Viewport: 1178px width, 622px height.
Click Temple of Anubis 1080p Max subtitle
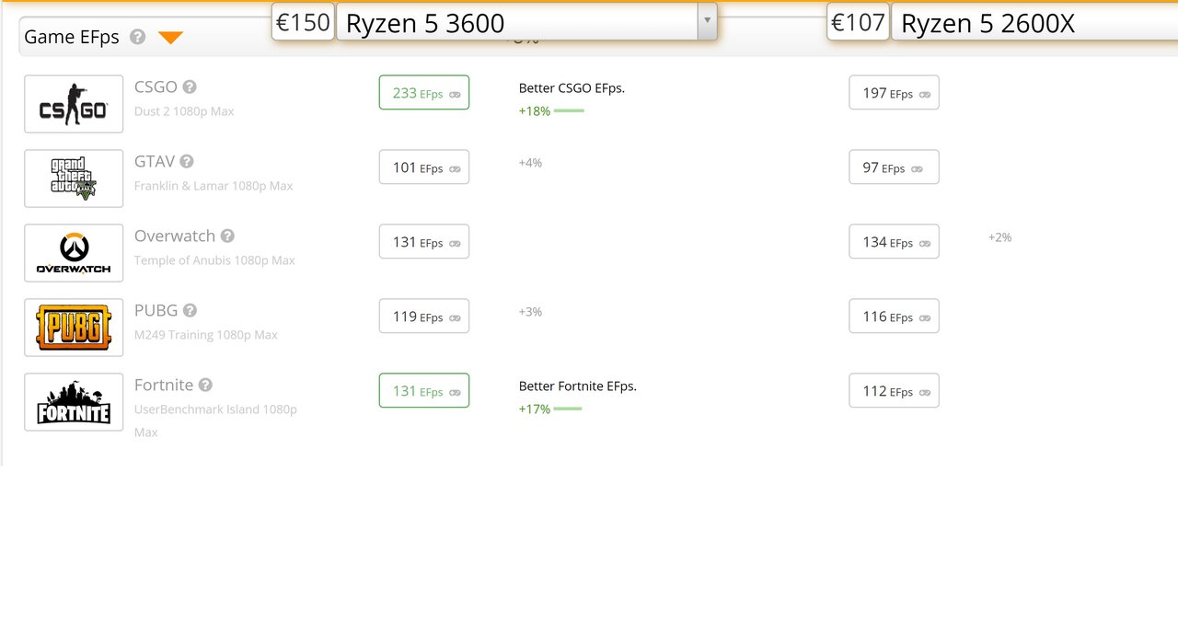[x=214, y=260]
